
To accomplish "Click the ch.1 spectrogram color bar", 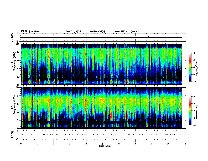I will point(190,67).
